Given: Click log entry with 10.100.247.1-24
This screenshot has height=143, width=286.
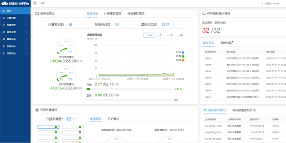Looking at the screenshot, I should point(244,58).
